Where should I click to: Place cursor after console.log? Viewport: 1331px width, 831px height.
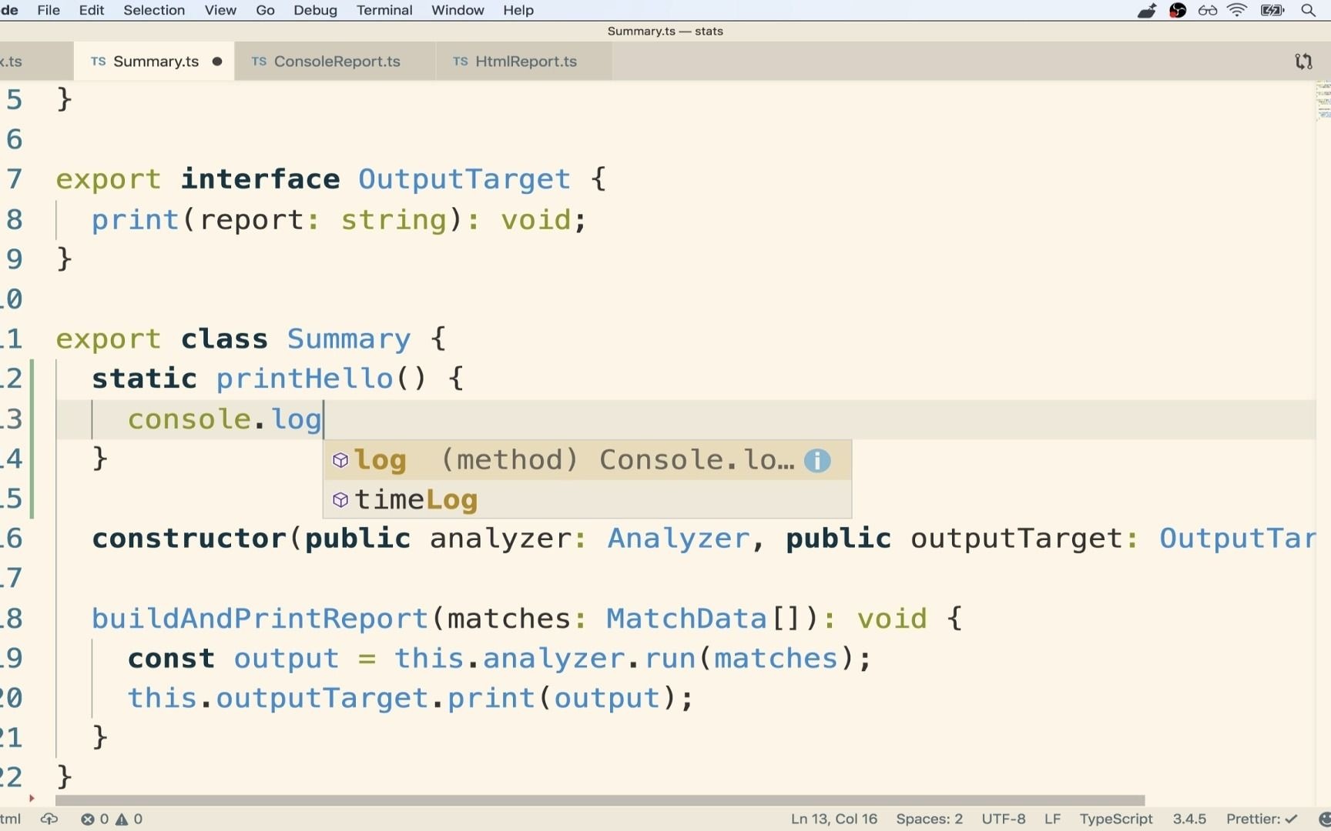coord(324,419)
